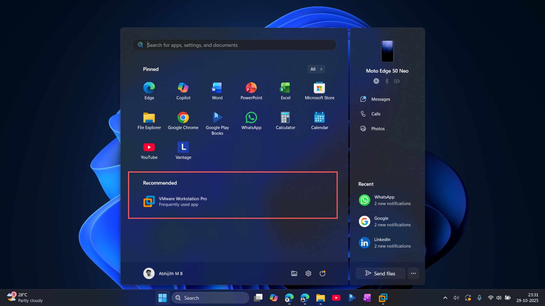Click the power button icon
545x306 pixels.
(x=322, y=273)
